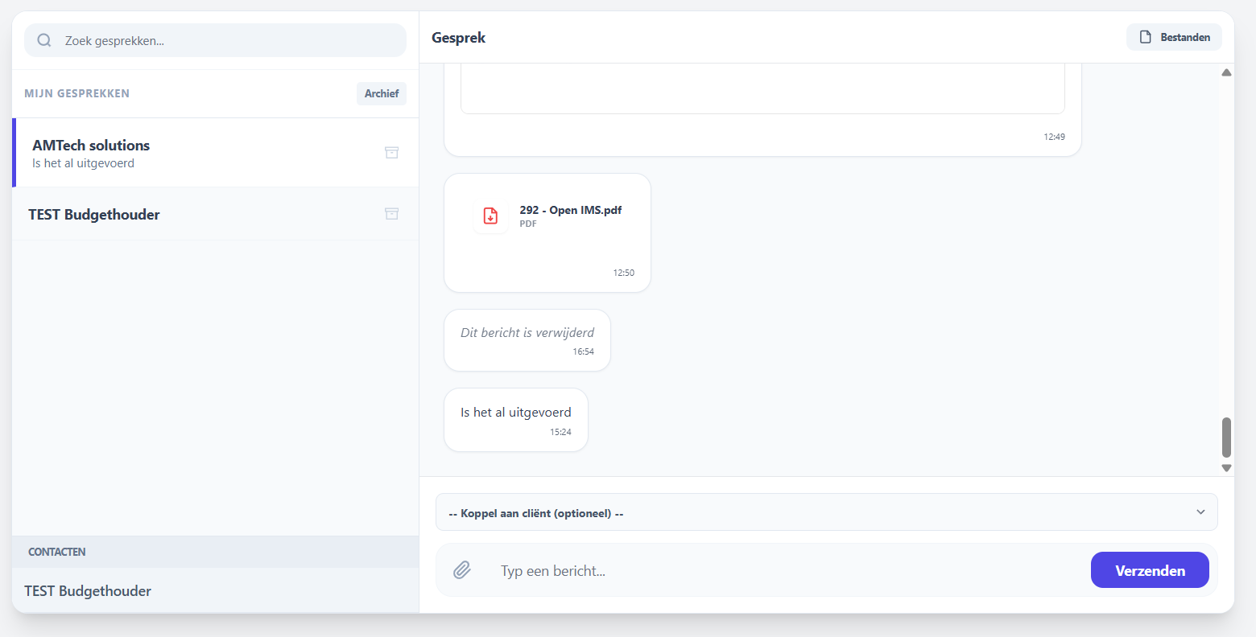Click the Zoek gesprekken search field

coord(215,39)
